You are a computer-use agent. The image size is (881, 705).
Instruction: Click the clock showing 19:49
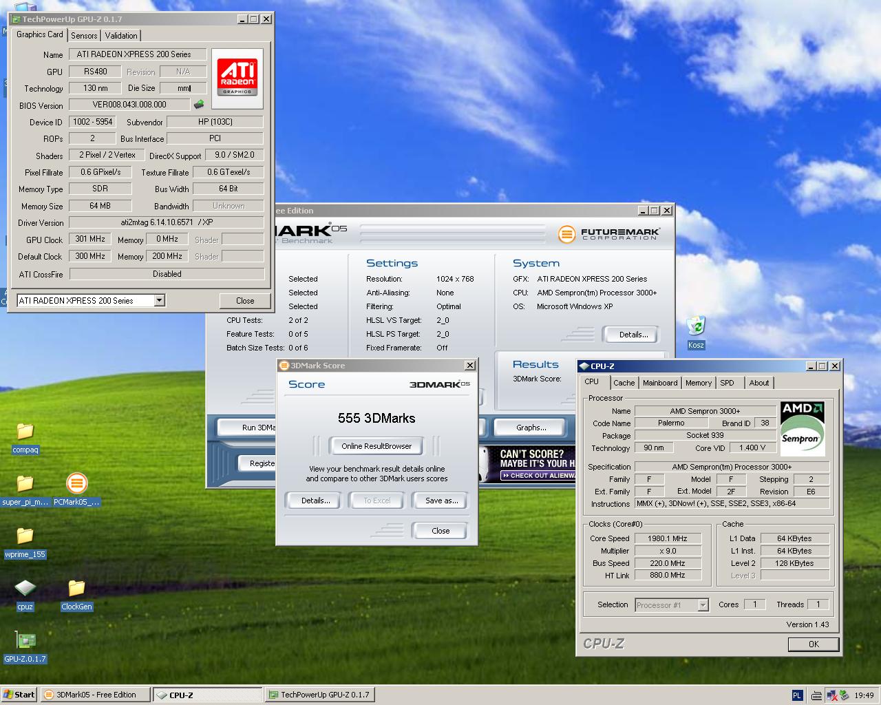pos(864,695)
